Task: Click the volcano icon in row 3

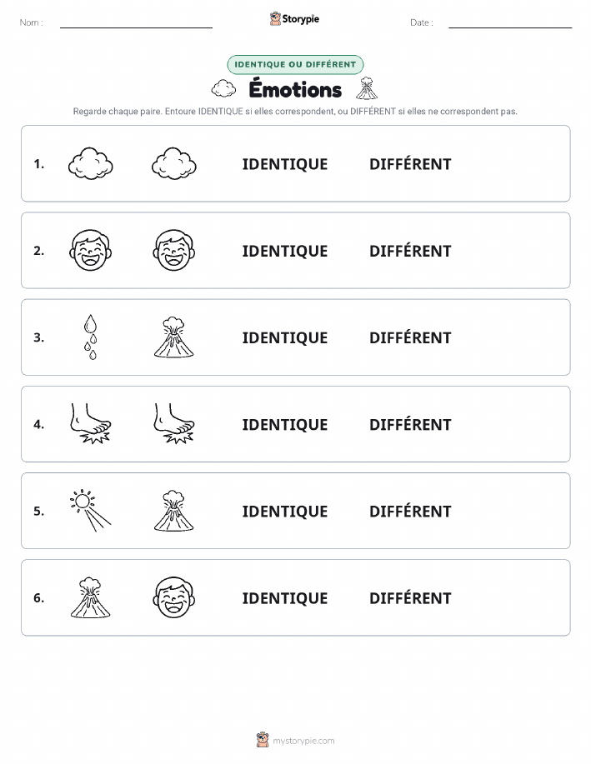Action: (174, 337)
